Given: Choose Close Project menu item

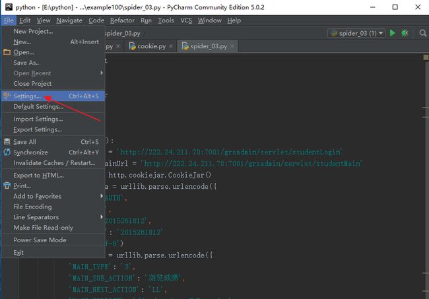Looking at the screenshot, I should coord(53,83).
